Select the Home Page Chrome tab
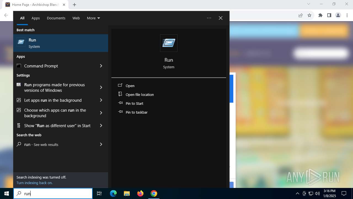The height and width of the screenshot is (199, 353). coord(35,5)
